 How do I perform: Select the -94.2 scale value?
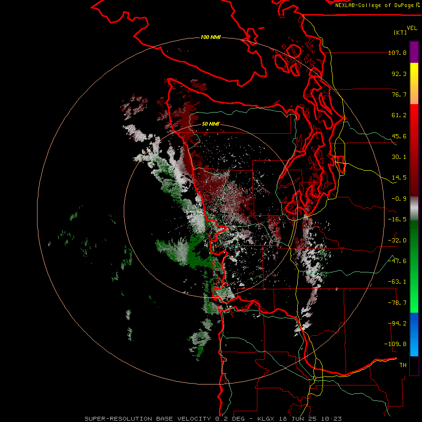point(397,324)
